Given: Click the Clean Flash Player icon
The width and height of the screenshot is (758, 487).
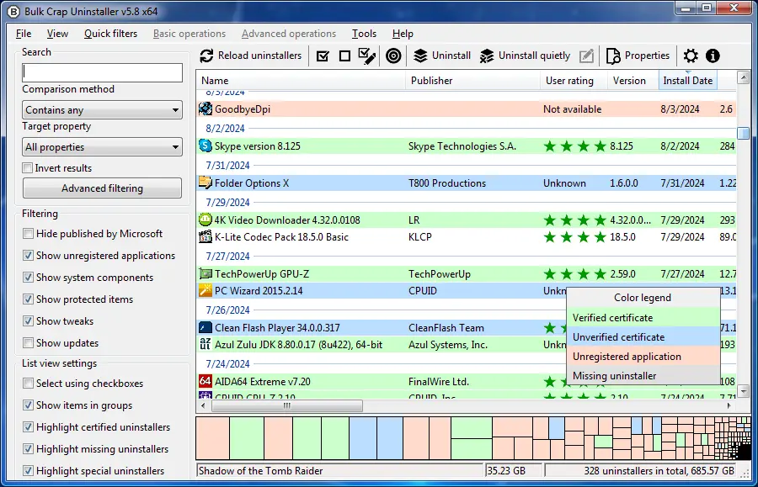Looking at the screenshot, I should pos(206,328).
